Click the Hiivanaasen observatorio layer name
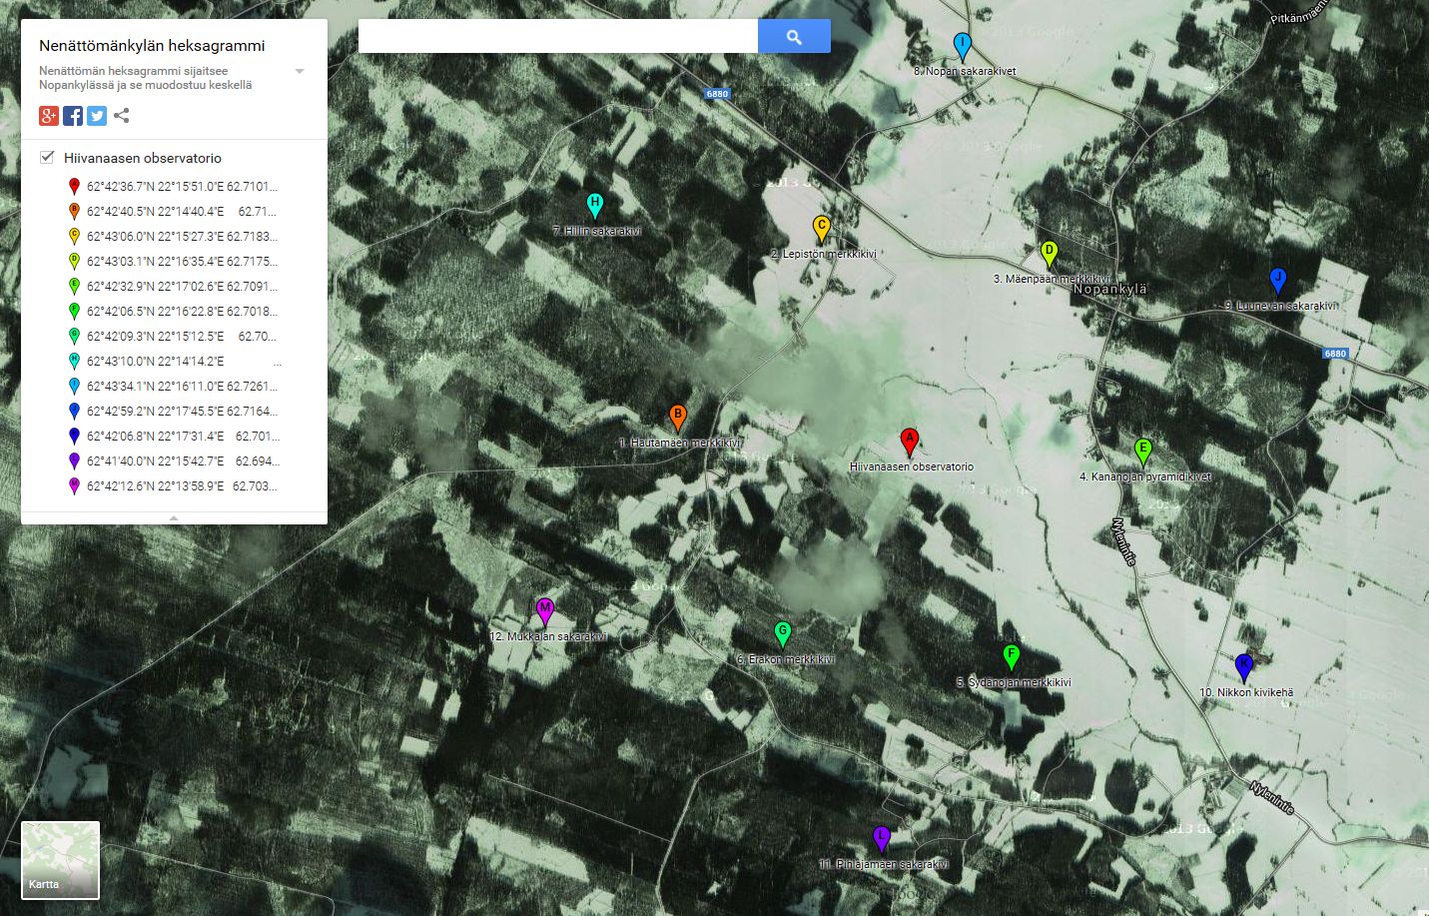1429x916 pixels. click(x=143, y=158)
